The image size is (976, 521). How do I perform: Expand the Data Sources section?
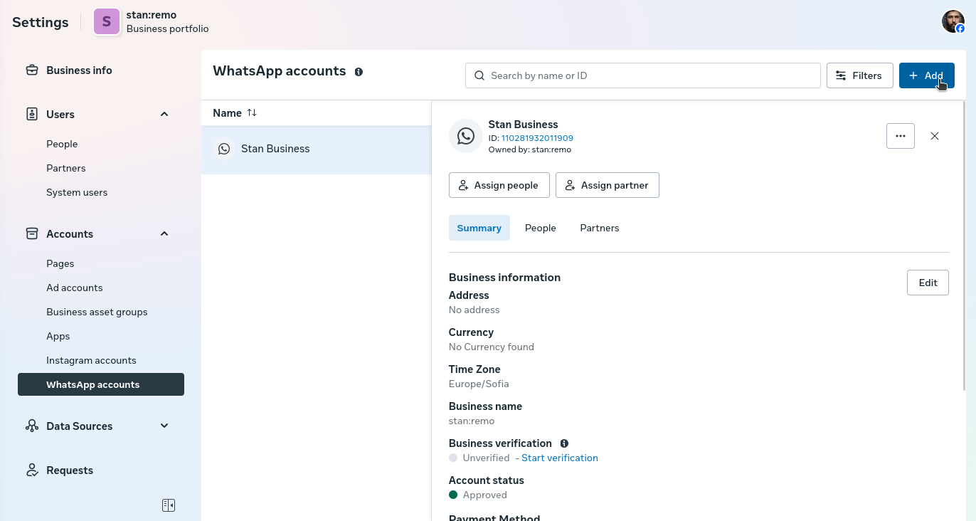[x=164, y=426]
